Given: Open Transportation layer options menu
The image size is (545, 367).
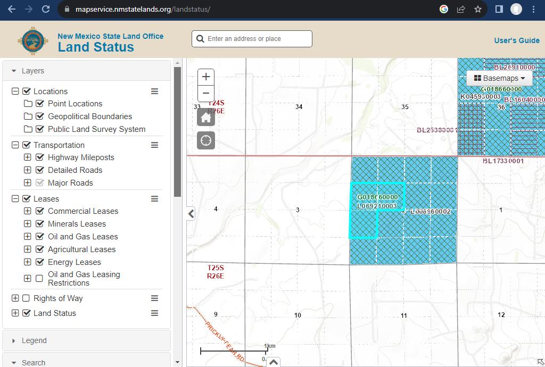Looking at the screenshot, I should (155, 145).
